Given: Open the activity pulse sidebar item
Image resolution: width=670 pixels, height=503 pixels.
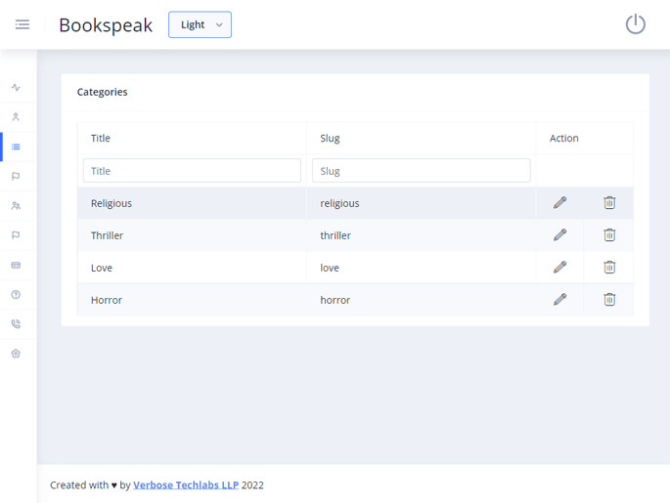Looking at the screenshot, I should tap(16, 88).
